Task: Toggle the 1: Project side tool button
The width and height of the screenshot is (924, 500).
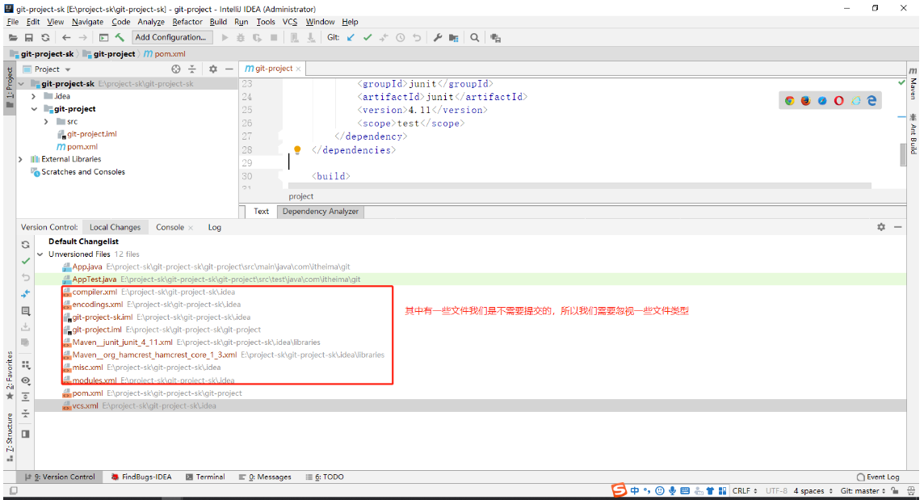Action: pyautogui.click(x=10, y=86)
